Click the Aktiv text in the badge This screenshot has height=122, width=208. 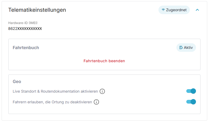point(188,48)
